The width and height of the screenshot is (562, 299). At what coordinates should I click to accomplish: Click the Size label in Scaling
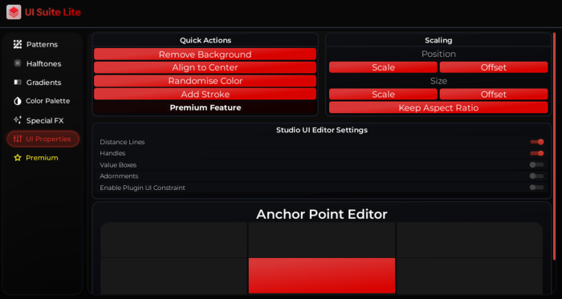[x=438, y=81]
